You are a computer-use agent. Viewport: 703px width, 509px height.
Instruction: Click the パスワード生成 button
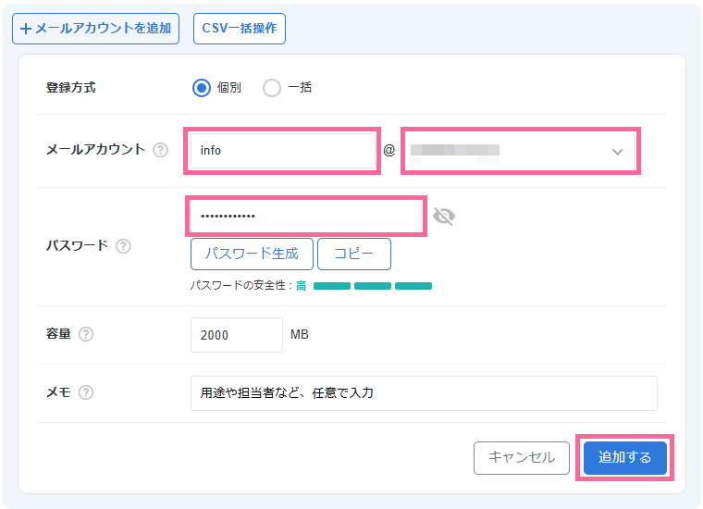[252, 254]
